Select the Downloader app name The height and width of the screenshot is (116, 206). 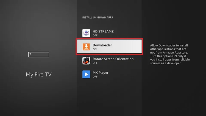coord(102,45)
